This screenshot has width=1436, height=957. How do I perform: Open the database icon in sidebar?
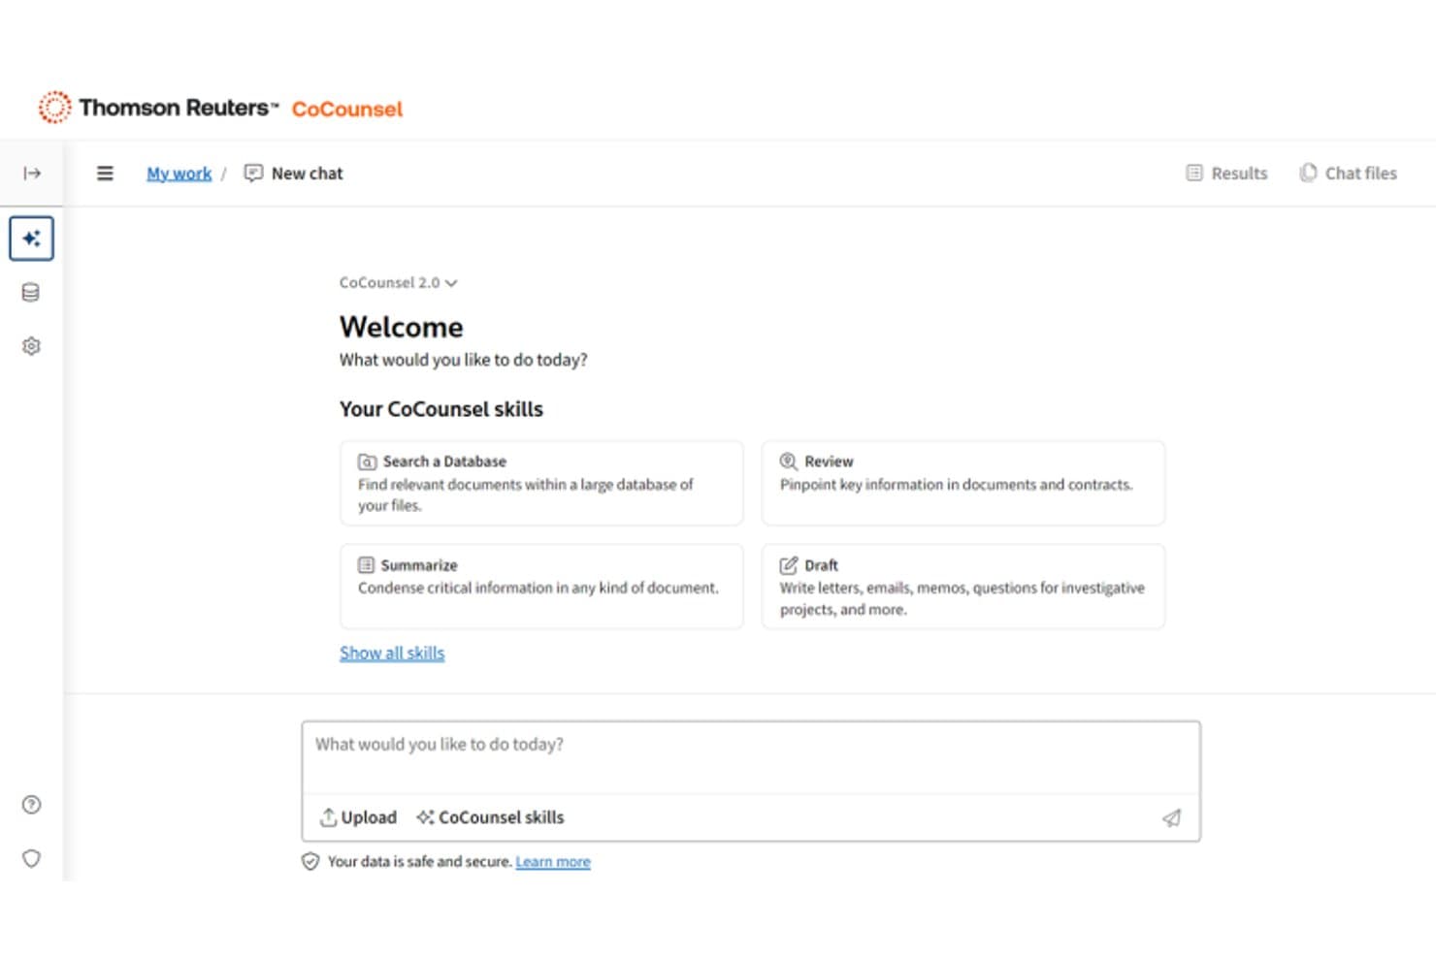[31, 293]
